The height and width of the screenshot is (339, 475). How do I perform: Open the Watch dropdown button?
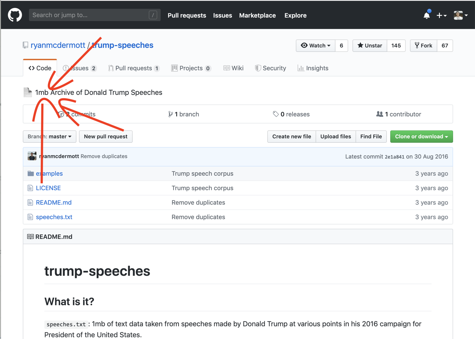click(x=316, y=45)
